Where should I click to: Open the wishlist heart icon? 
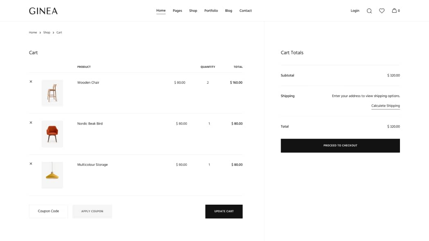[382, 11]
